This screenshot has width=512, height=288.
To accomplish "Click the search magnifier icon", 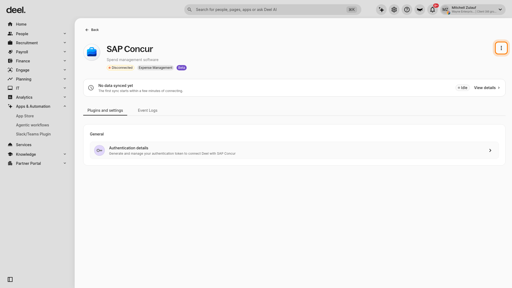I will coord(190,10).
